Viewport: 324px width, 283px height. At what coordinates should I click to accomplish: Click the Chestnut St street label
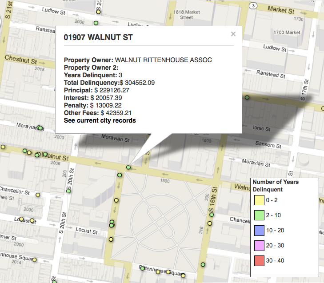pos(20,59)
